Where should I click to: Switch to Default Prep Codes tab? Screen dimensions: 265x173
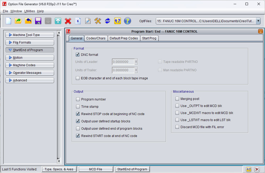(124, 38)
